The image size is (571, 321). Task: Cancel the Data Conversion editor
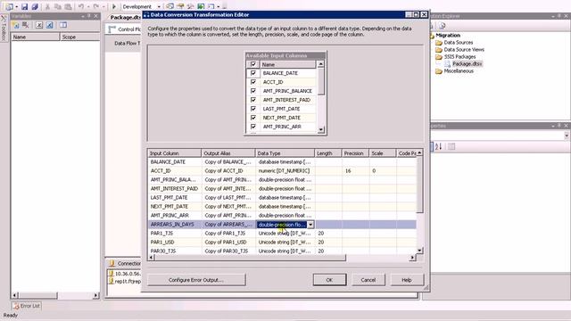point(368,280)
